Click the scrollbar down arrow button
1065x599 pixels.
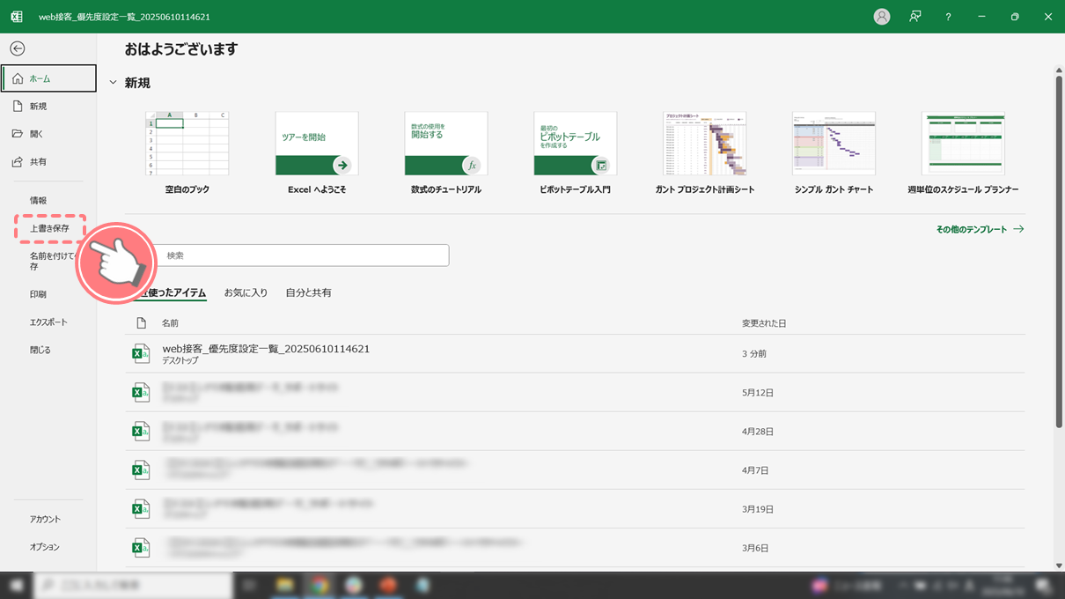pos(1059,566)
